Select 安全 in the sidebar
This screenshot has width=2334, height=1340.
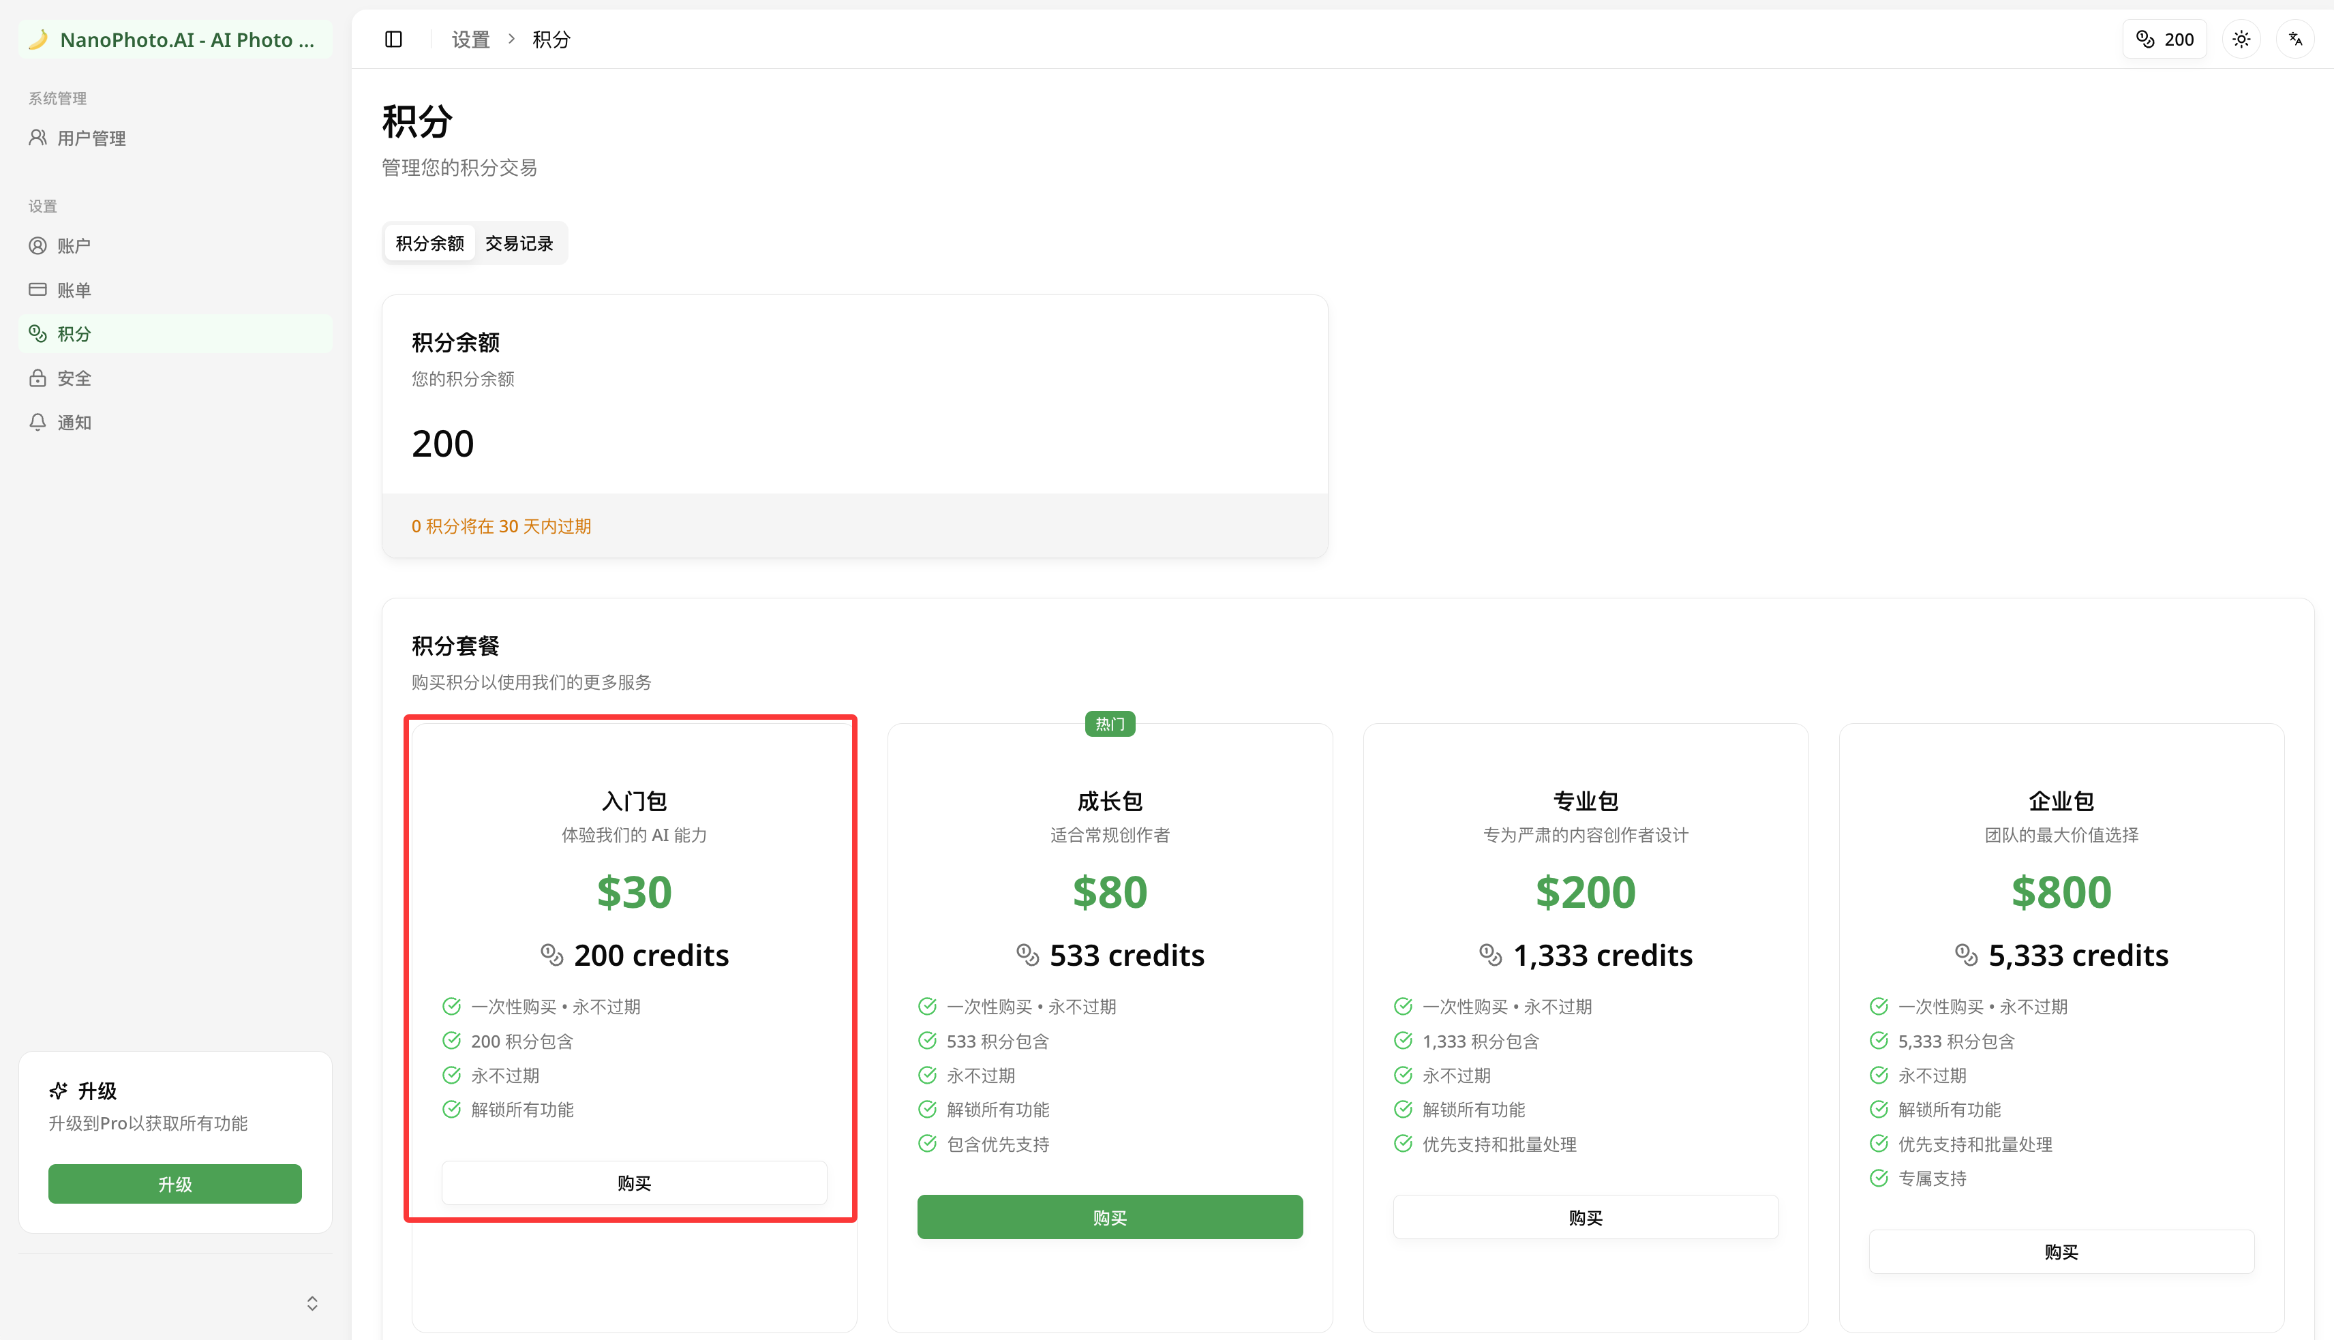pos(74,378)
